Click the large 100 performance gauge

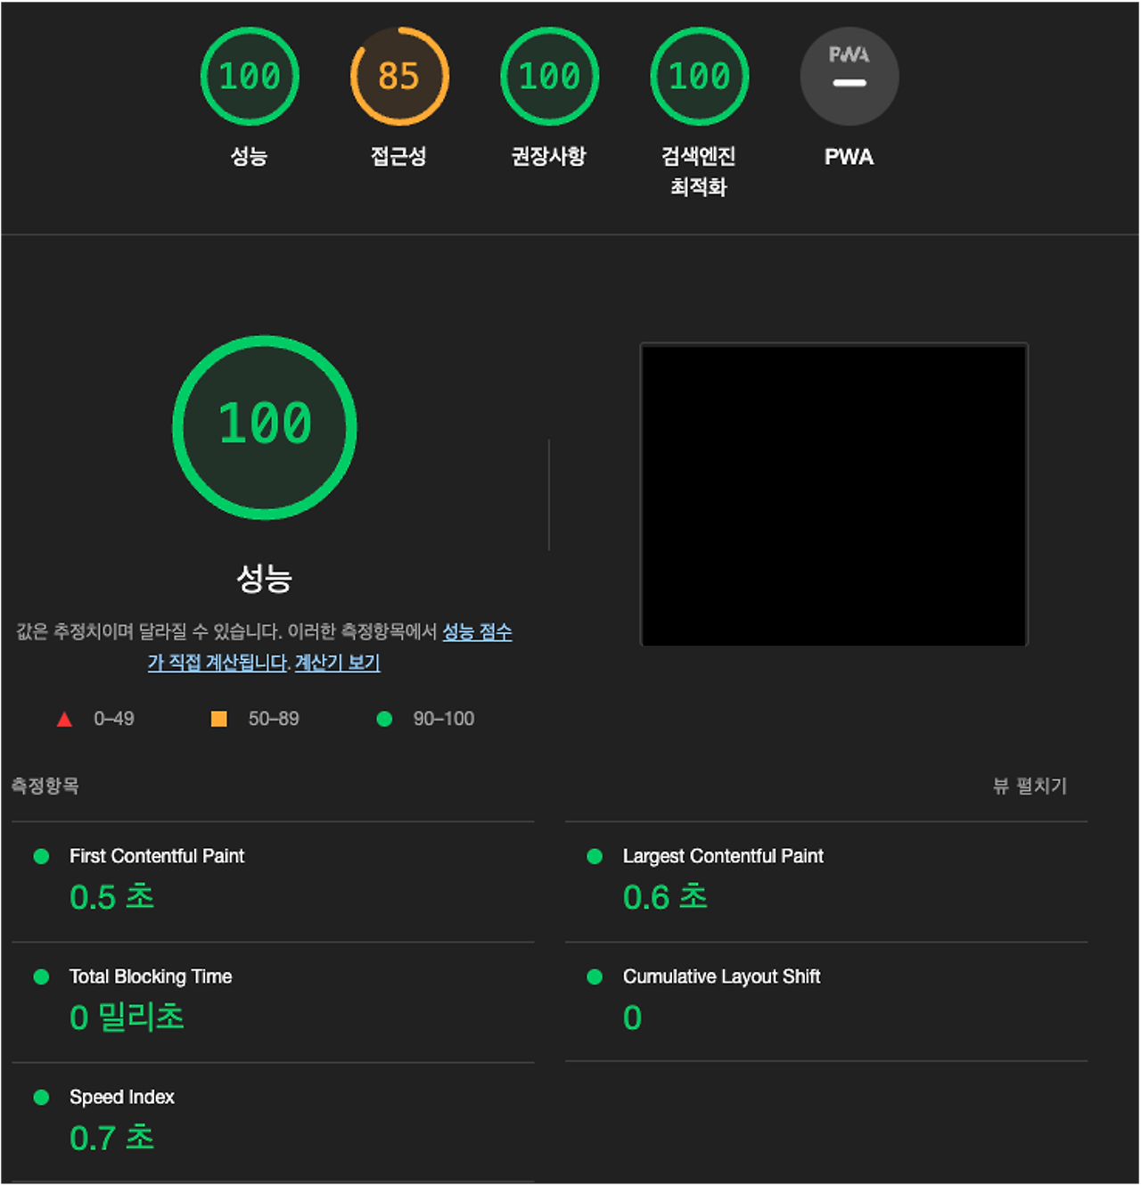point(265,427)
